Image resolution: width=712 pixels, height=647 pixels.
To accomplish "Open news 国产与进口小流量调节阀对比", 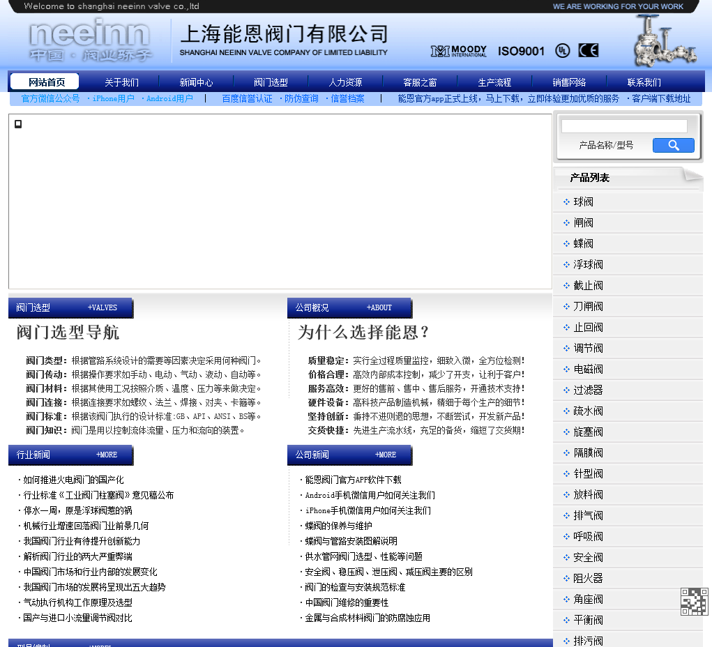I will pyautogui.click(x=77, y=618).
